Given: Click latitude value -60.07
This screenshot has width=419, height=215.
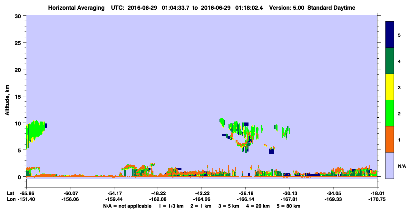Looking at the screenshot, I should (70, 193).
